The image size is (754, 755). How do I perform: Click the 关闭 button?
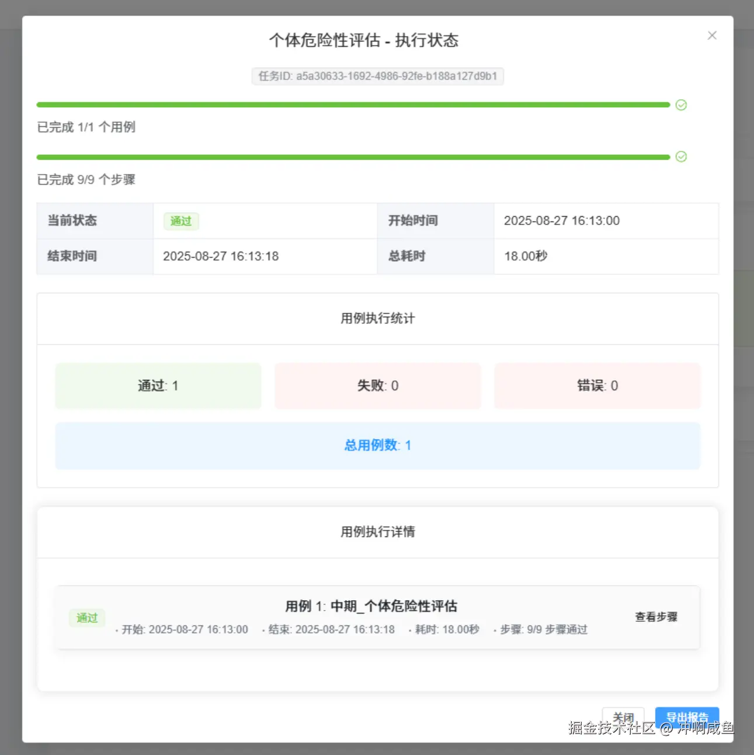pos(623,718)
